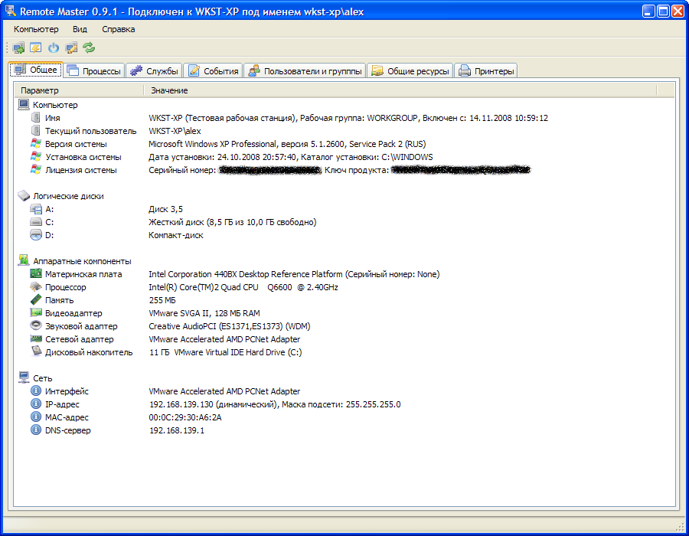Click the Сеть group network icon
This screenshot has height=536, width=689.
click(x=24, y=377)
